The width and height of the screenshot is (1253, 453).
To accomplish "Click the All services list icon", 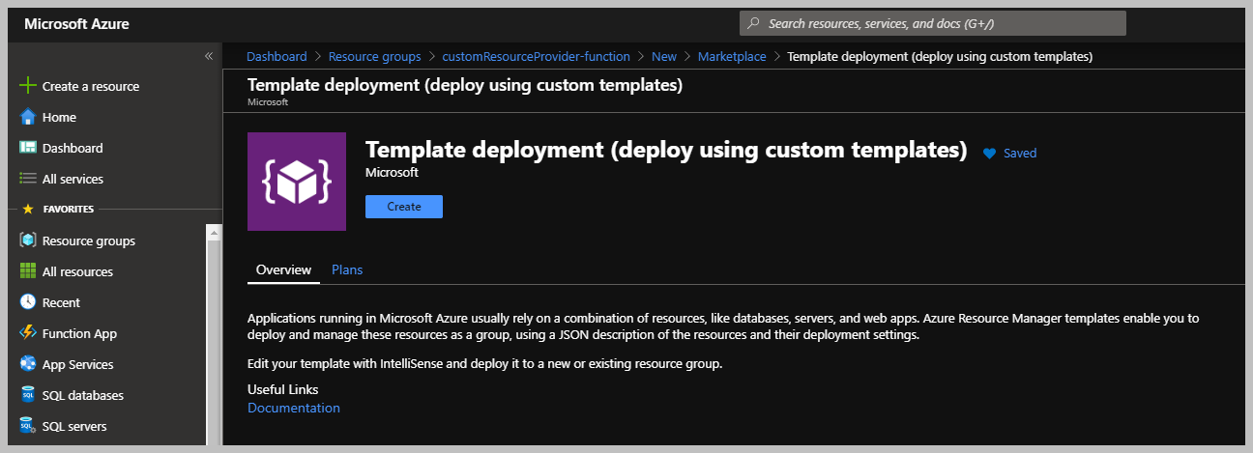I will pos(27,179).
